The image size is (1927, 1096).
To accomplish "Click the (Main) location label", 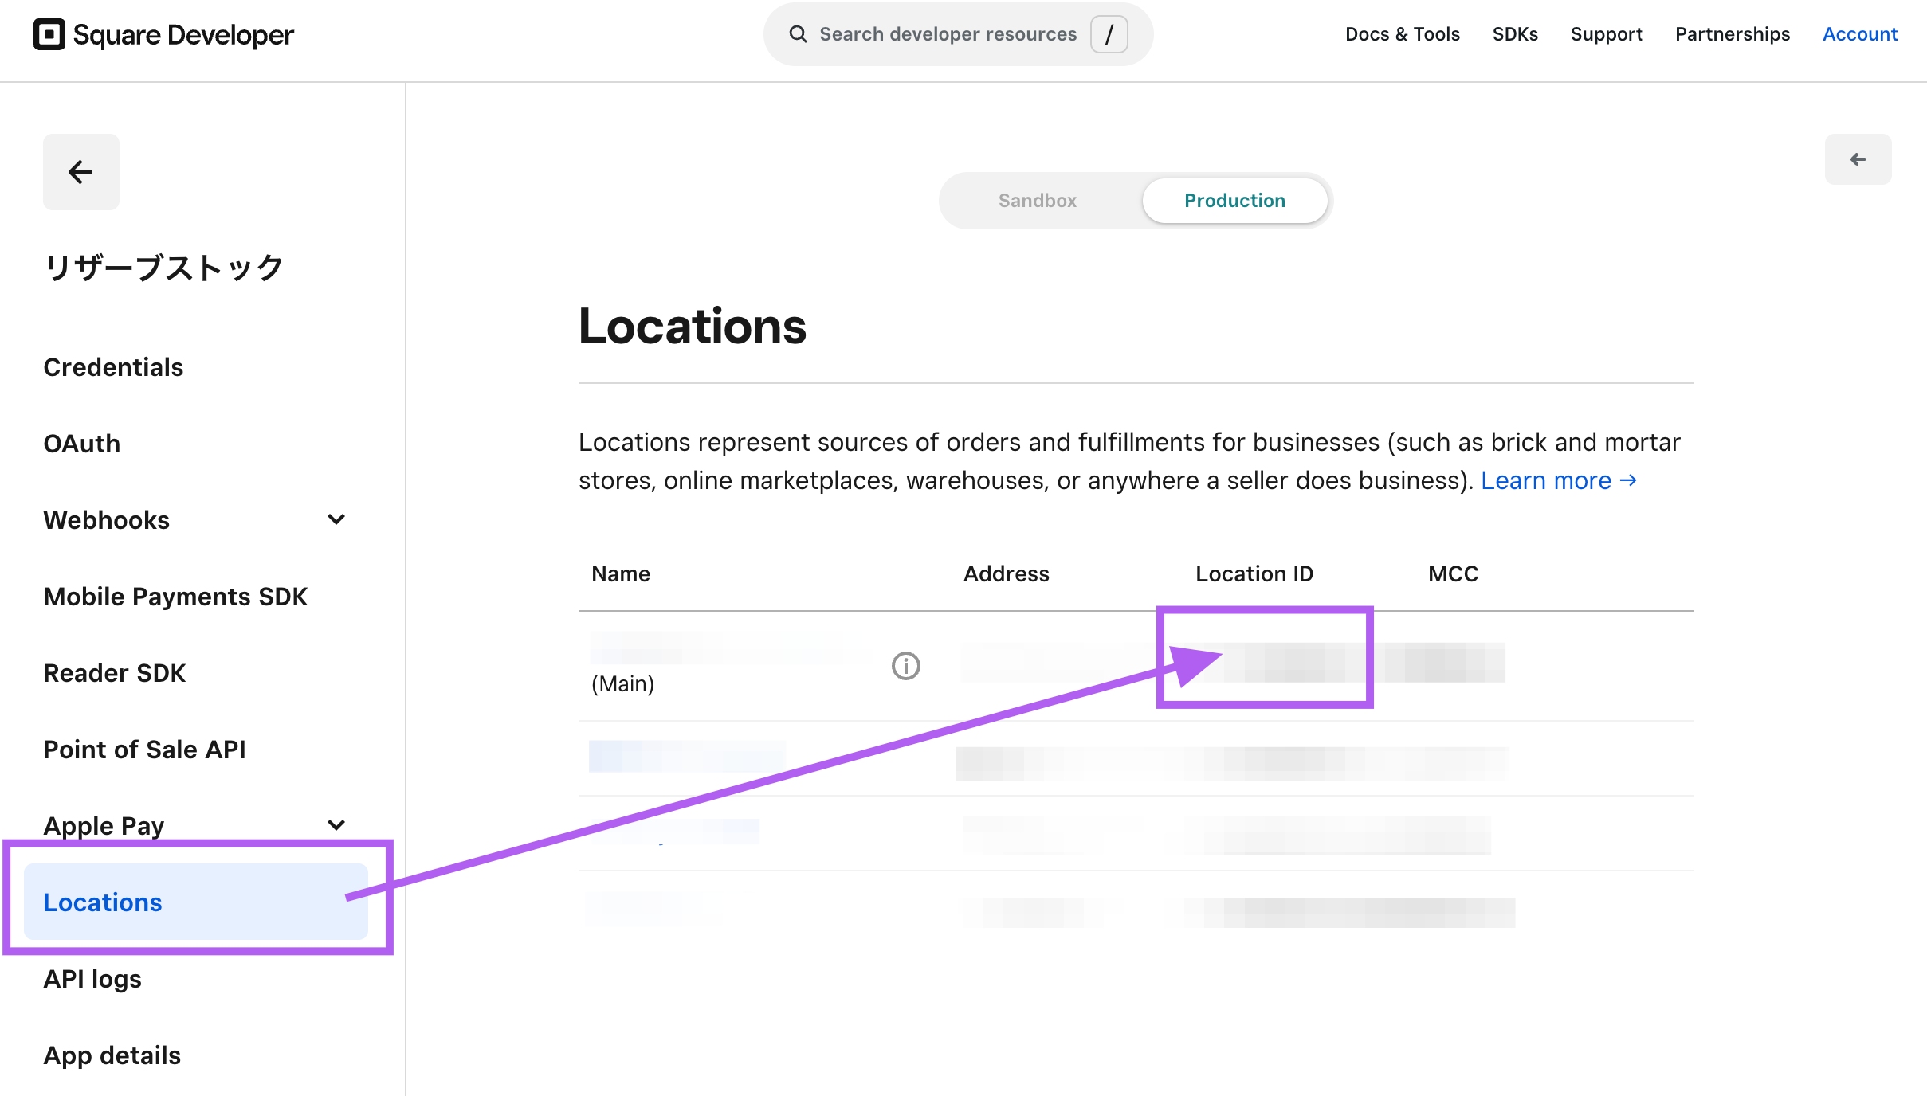I will [x=623, y=683].
